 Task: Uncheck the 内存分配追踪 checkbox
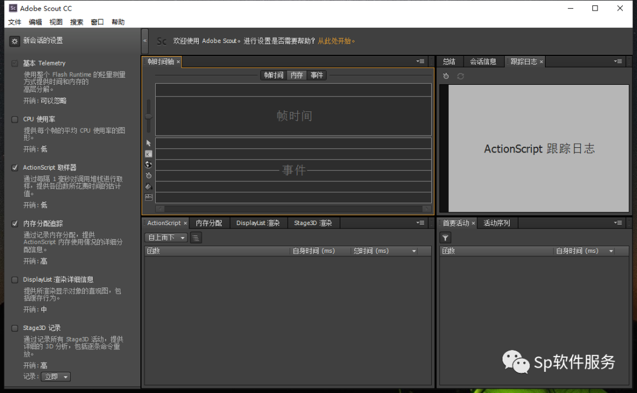(x=15, y=224)
